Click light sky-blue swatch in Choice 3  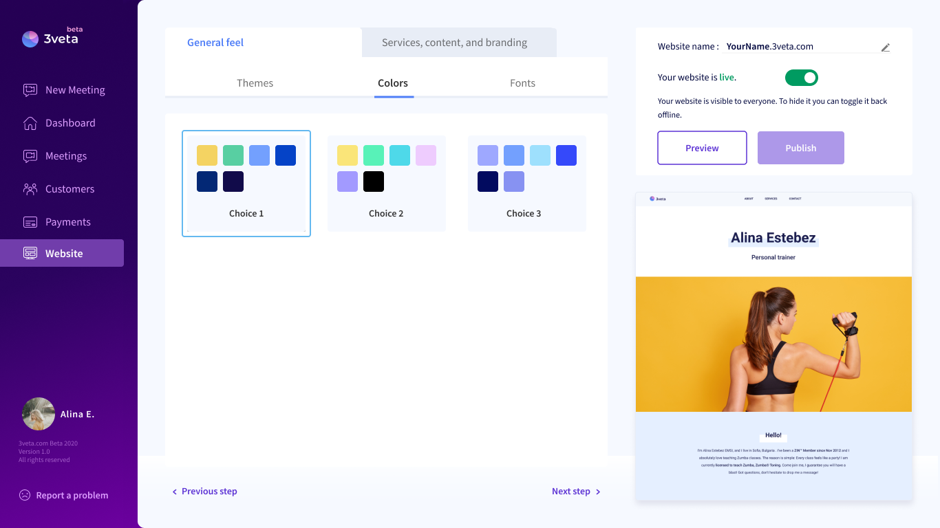[x=540, y=155]
